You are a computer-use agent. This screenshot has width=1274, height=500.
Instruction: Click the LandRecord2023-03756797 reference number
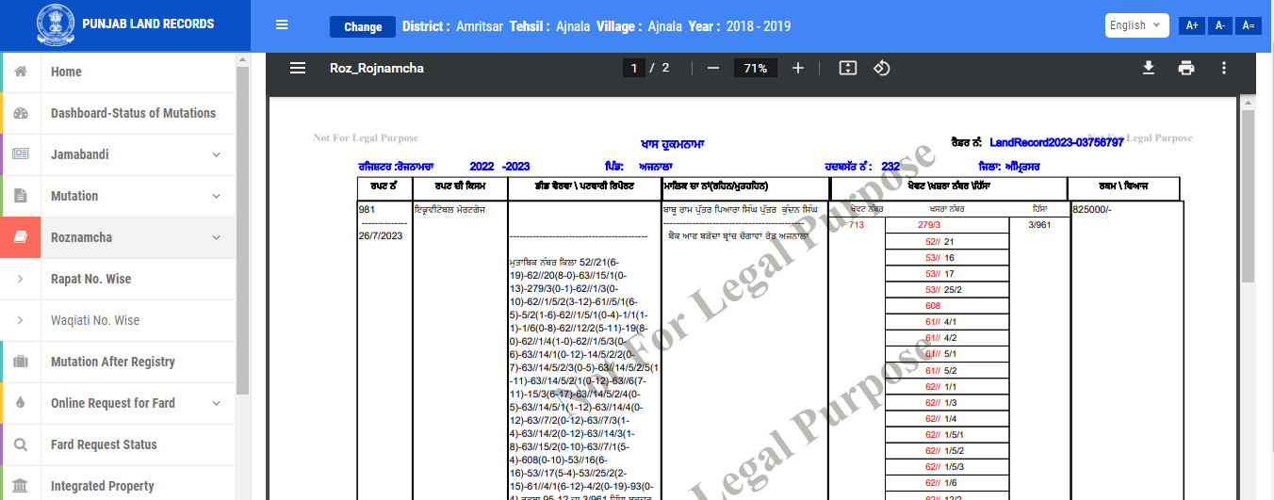point(1056,142)
